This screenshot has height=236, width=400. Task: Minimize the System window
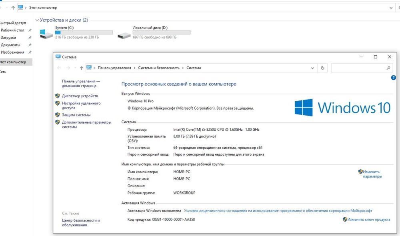click(362, 57)
